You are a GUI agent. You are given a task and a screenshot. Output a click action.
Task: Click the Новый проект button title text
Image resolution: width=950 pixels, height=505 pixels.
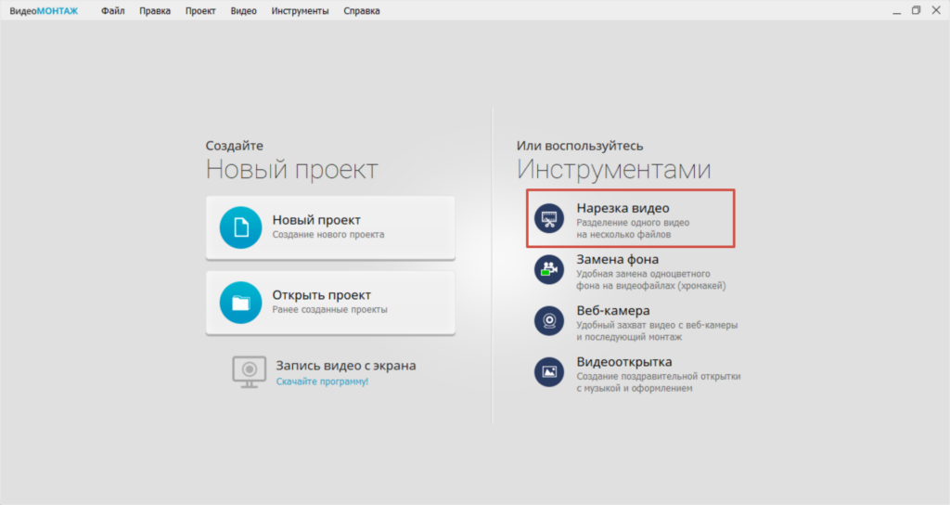pyautogui.click(x=316, y=220)
